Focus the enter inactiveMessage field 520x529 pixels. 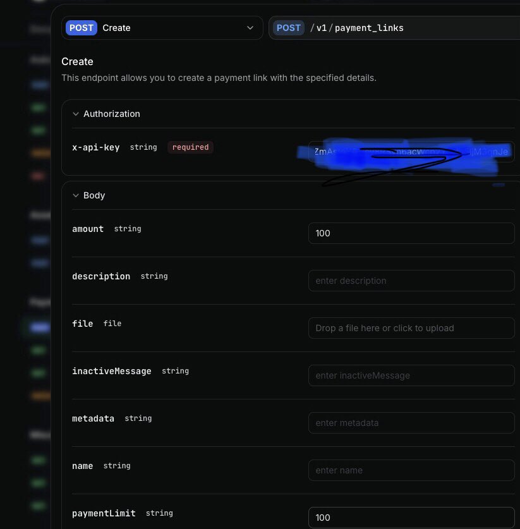(411, 375)
